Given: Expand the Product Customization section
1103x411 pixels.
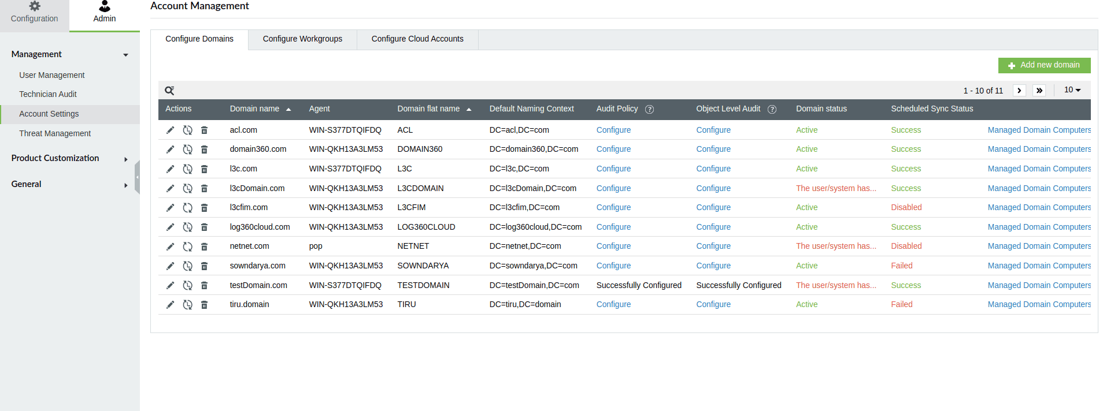Looking at the screenshot, I should pyautogui.click(x=125, y=159).
